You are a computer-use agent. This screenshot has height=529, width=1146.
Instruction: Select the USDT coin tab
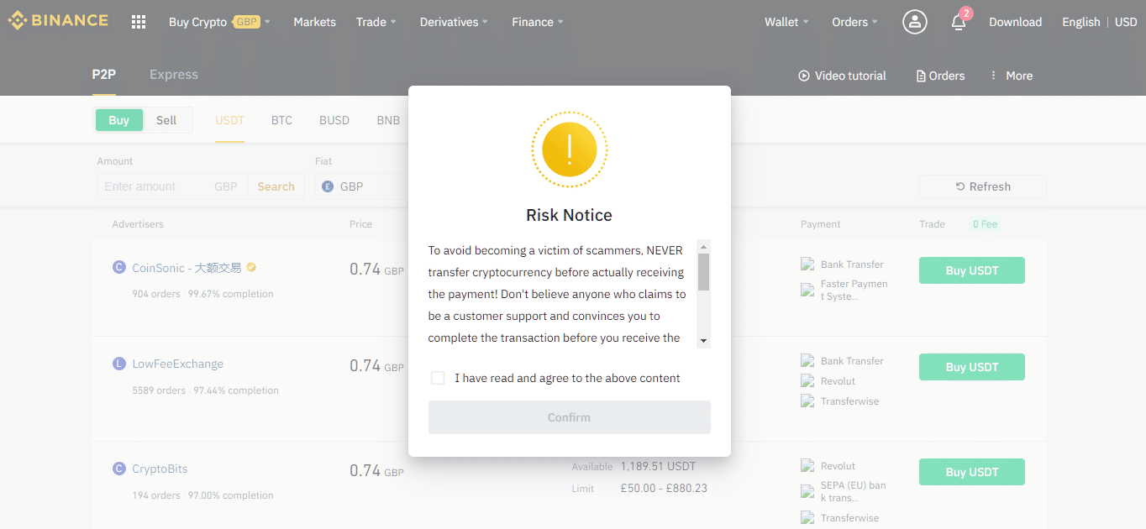(229, 120)
